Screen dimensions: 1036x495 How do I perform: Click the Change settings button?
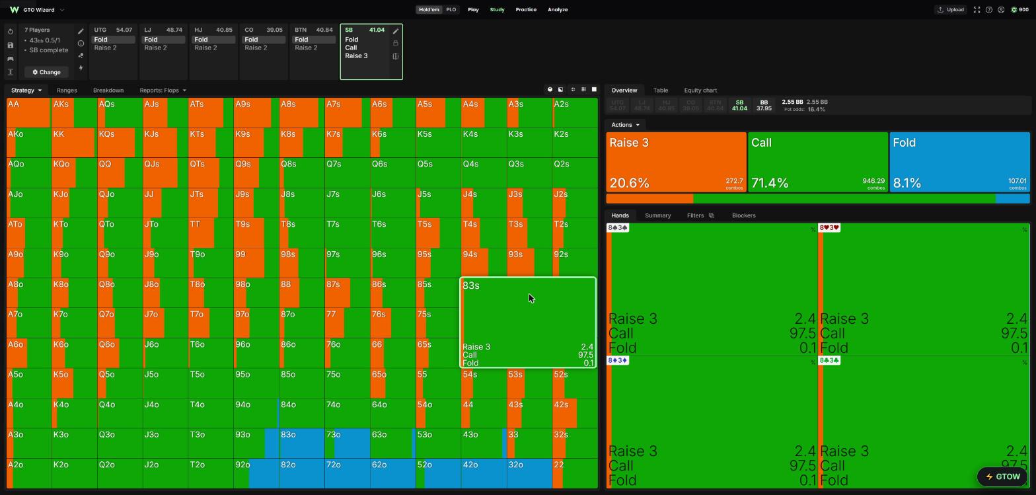coord(46,72)
